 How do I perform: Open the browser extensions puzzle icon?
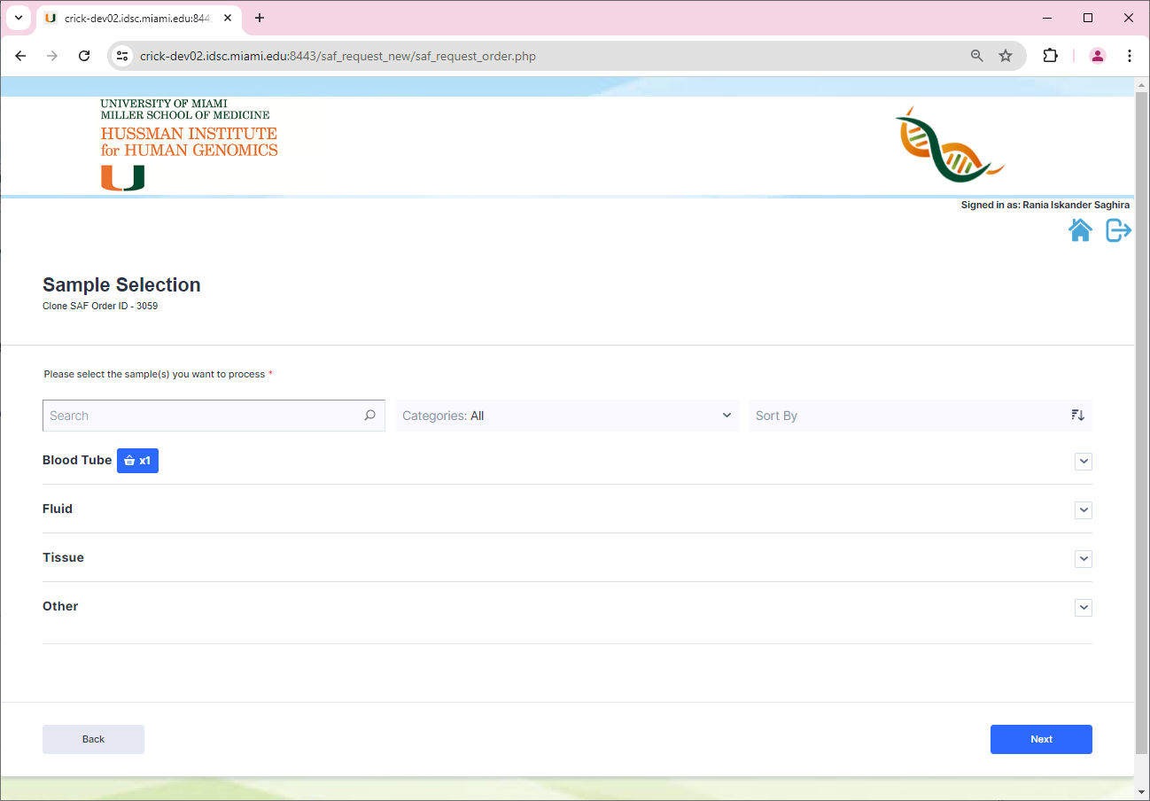pos(1050,55)
